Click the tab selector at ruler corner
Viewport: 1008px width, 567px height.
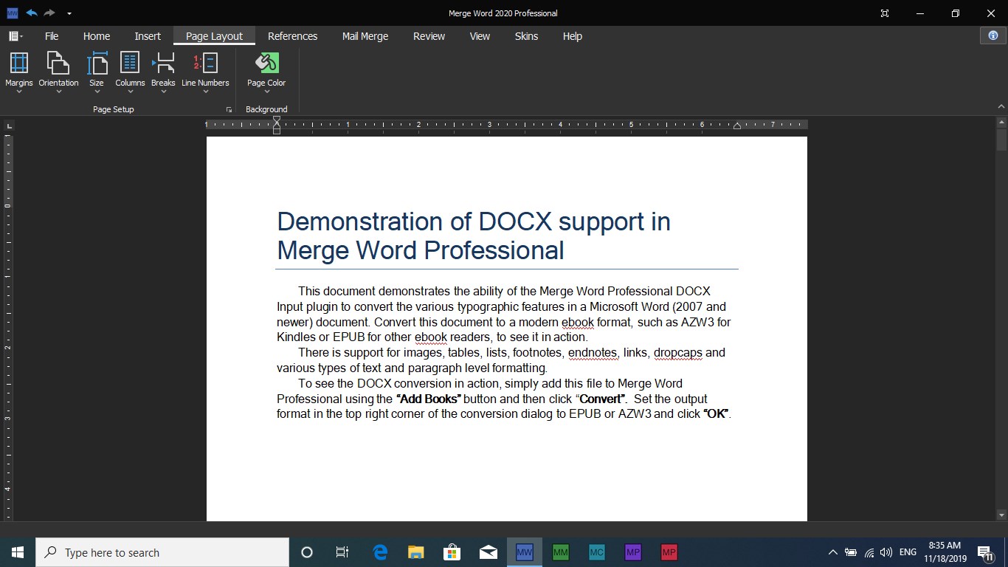coord(9,126)
